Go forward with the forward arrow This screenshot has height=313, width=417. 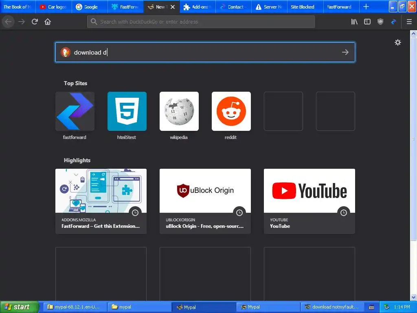click(22, 22)
